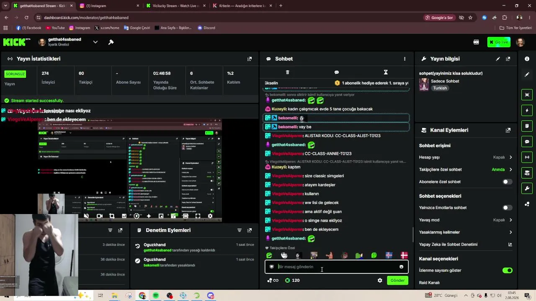Click the Kick logo in the header
Image resolution: width=536 pixels, height=301 pixels.
[x=14, y=42]
